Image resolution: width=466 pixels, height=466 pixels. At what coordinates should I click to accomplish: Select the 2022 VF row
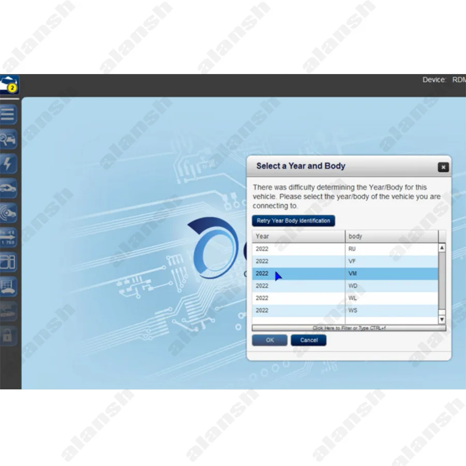click(x=345, y=261)
